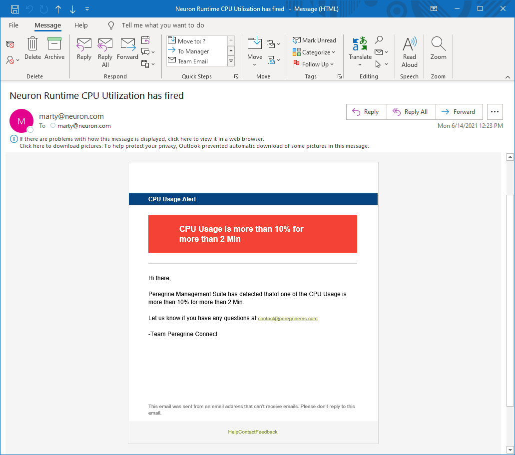This screenshot has height=455, width=515.
Task: Click the Save icon in the title bar
Action: point(15,9)
